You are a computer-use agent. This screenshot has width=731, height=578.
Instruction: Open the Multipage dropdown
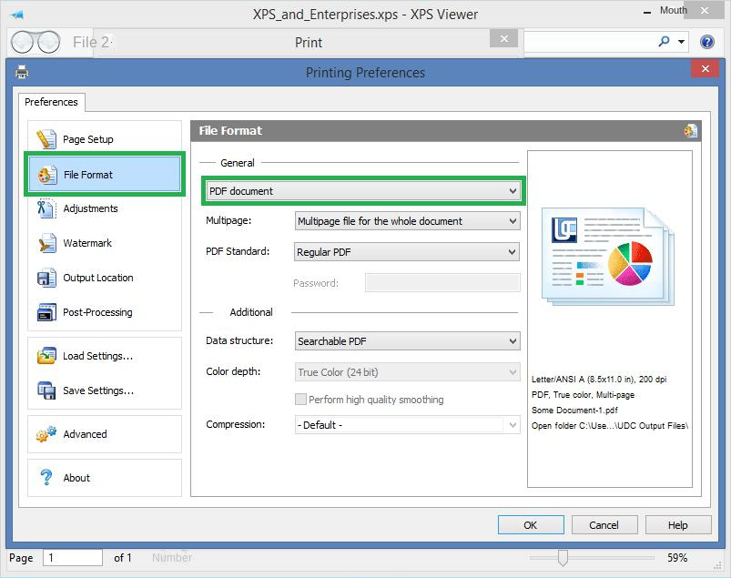point(408,221)
